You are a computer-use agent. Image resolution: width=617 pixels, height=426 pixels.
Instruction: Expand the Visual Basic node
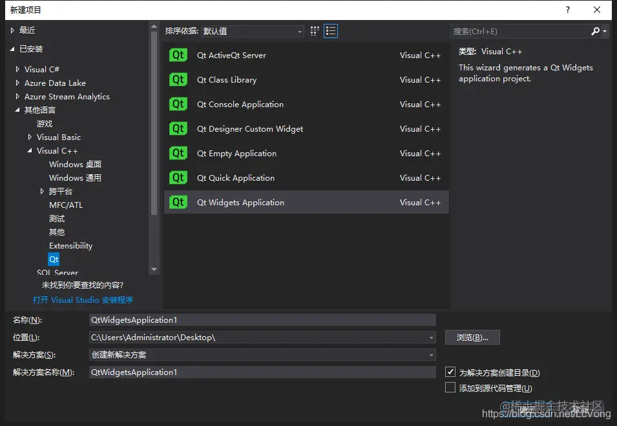coord(30,137)
